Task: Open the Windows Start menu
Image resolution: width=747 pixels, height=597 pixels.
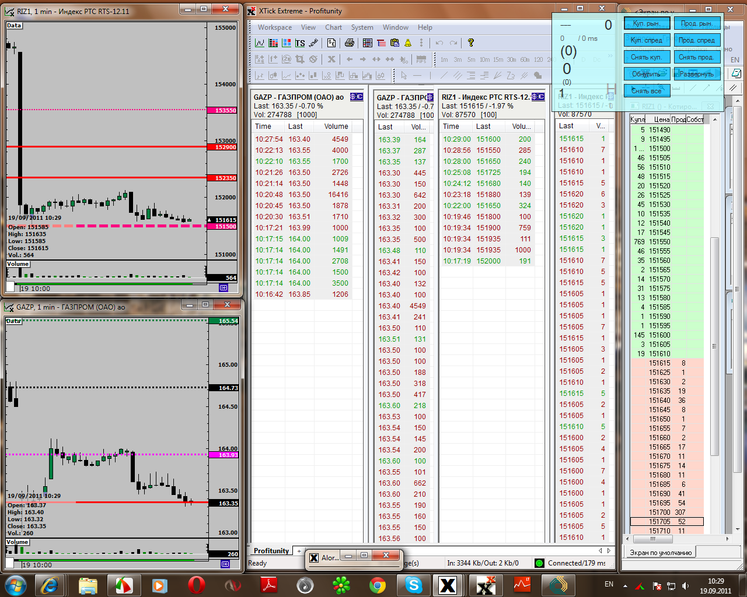Action: [x=15, y=585]
